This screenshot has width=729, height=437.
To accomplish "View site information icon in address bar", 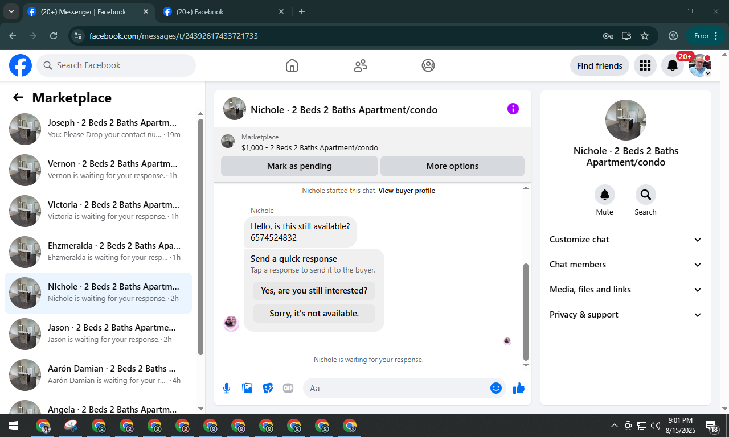I will click(x=78, y=36).
